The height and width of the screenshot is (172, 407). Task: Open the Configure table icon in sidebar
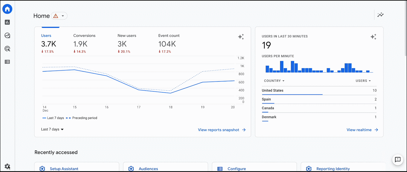pyautogui.click(x=7, y=62)
